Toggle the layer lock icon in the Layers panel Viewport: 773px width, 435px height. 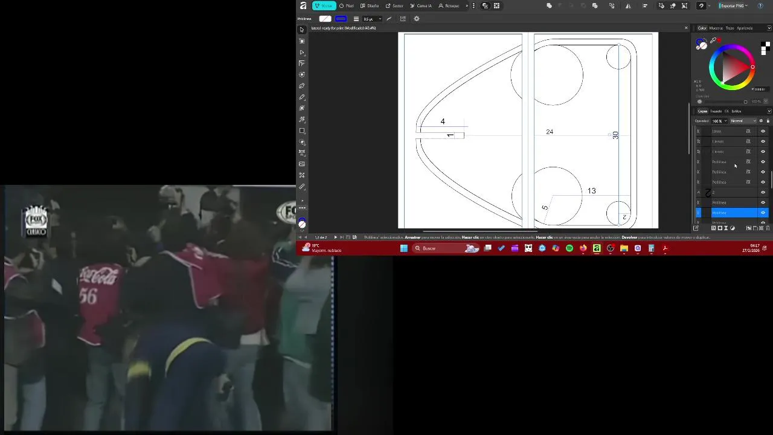768,121
